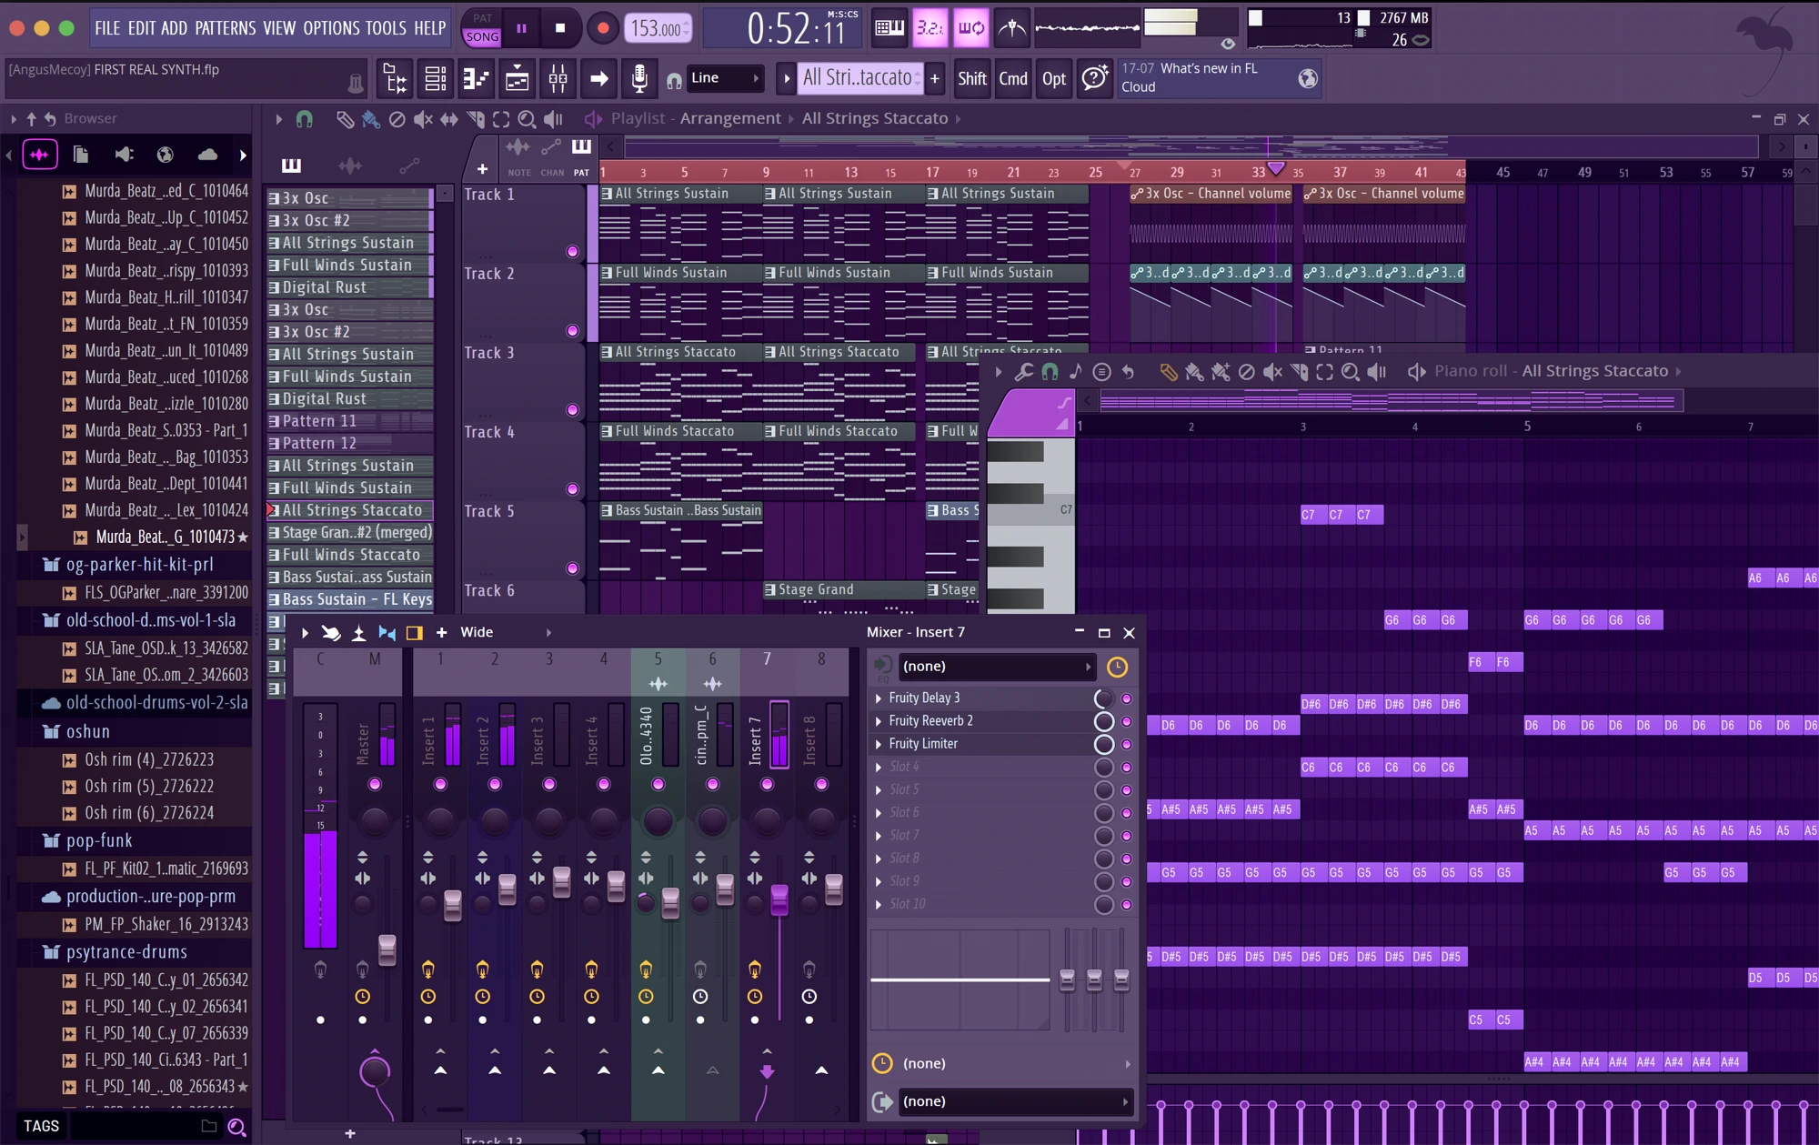The width and height of the screenshot is (1819, 1145).
Task: Open the OPTIONS menu
Action: click(331, 28)
